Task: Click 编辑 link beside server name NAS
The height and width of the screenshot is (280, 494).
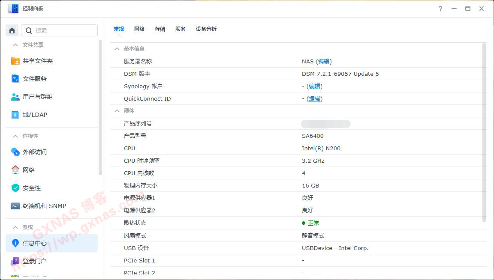Action: [x=324, y=62]
